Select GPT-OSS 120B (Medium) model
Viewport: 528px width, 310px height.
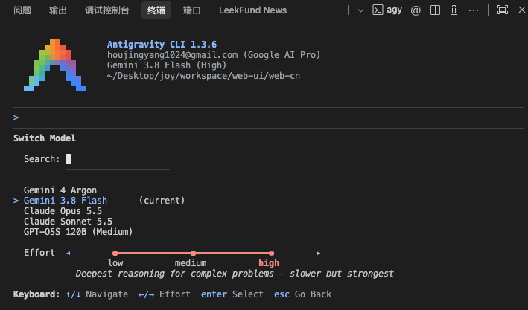coord(78,232)
